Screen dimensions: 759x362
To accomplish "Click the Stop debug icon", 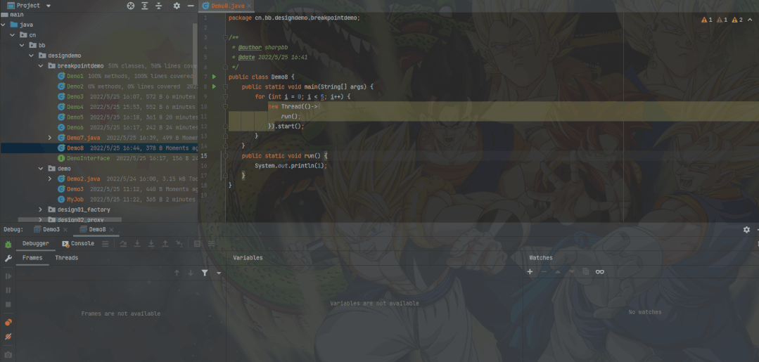I will [x=8, y=304].
